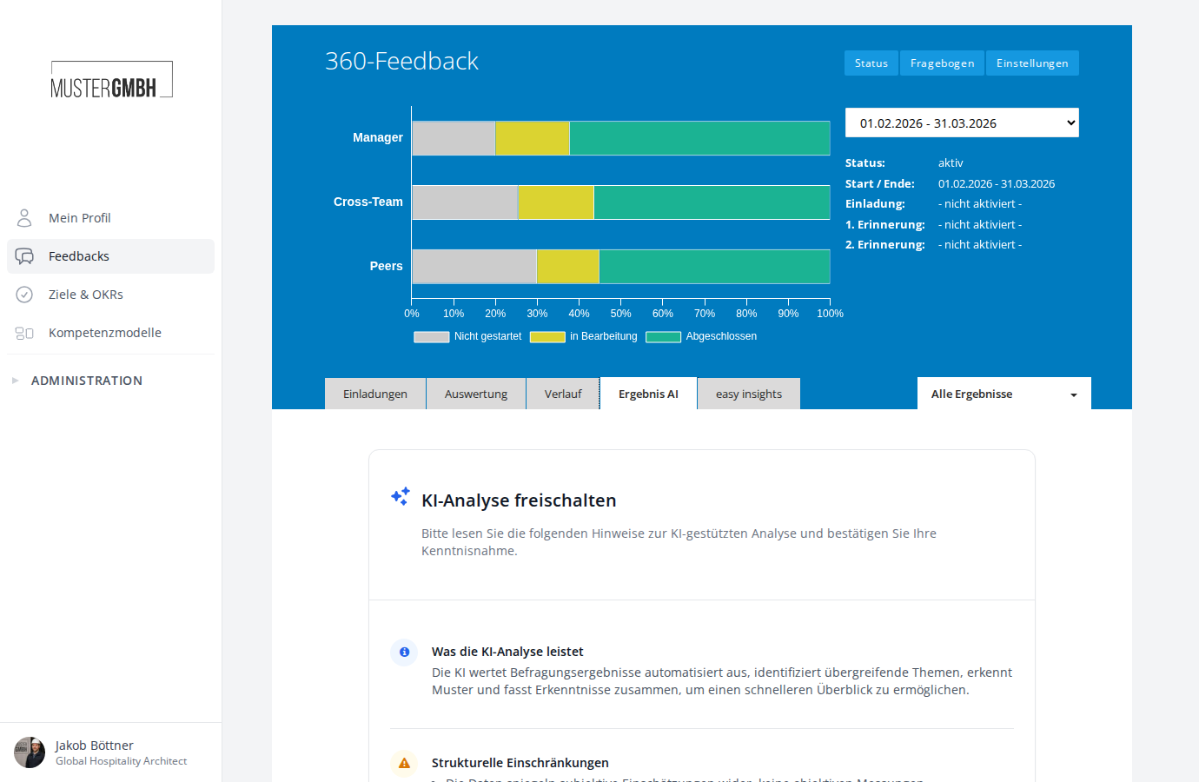Click the Kompetenzmodelle icon in sidebar
The height and width of the screenshot is (782, 1199).
[24, 333]
